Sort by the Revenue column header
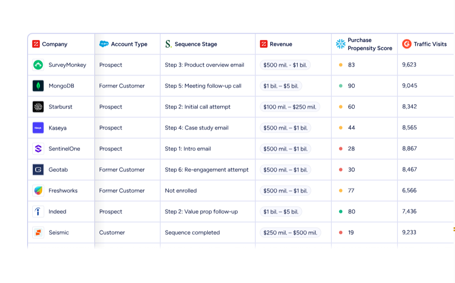Image resolution: width=455 pixels, height=283 pixels. click(281, 44)
